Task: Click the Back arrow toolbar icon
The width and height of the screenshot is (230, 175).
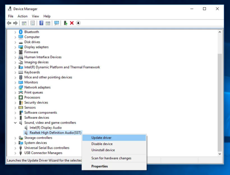Action: 9,23
